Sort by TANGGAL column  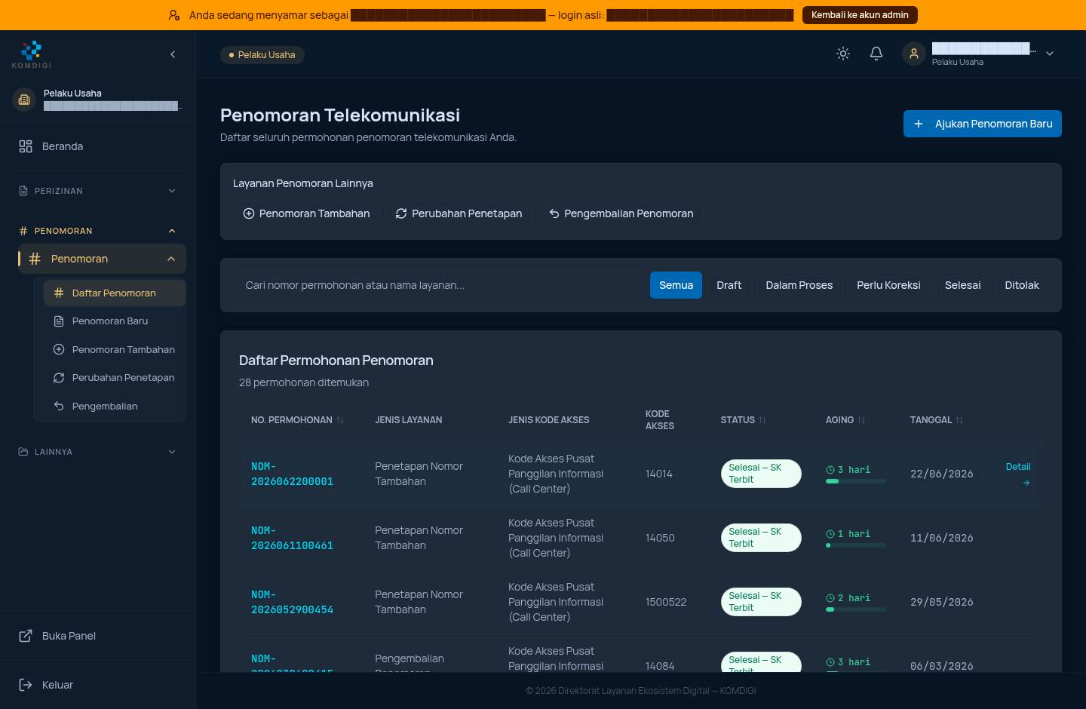[937, 420]
